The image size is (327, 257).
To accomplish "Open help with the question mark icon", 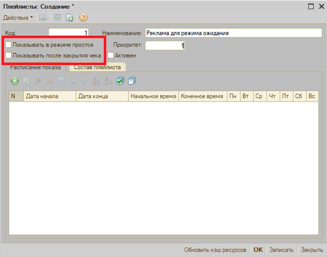I will (x=83, y=18).
